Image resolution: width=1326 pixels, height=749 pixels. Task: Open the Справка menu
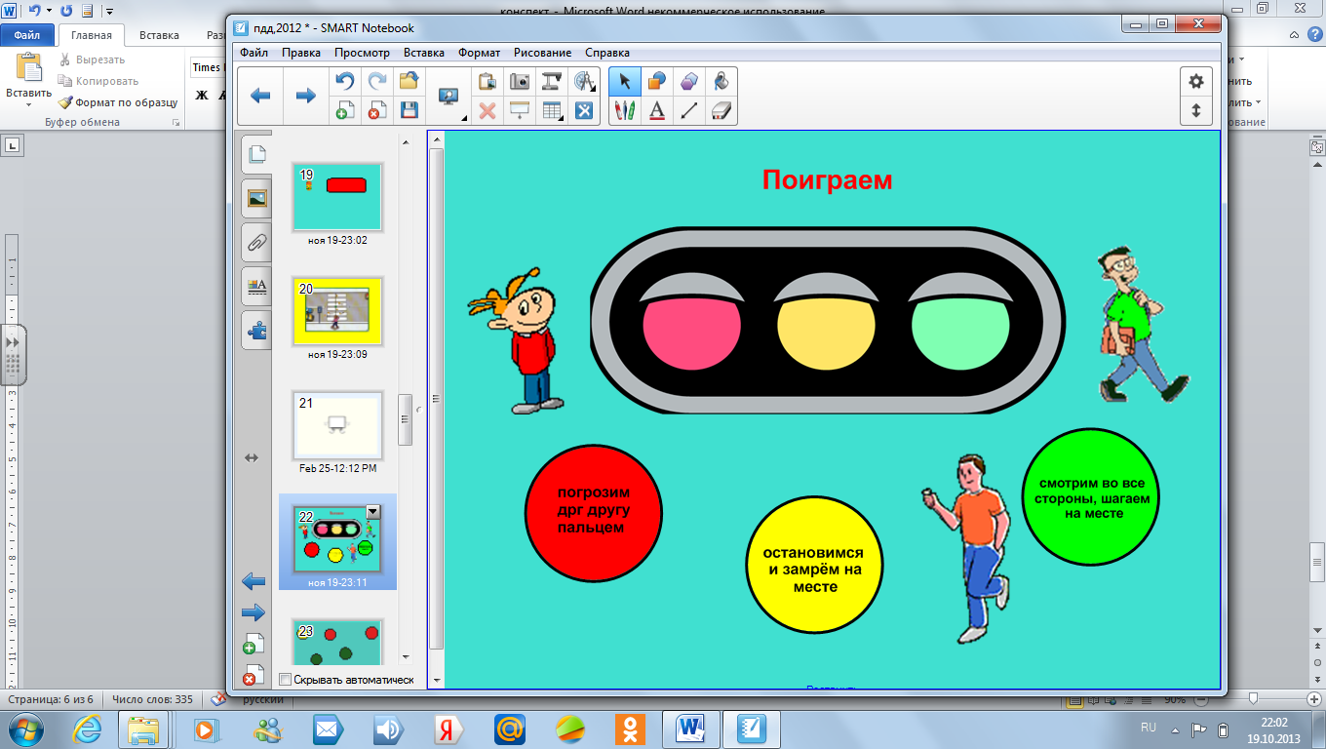pos(607,53)
